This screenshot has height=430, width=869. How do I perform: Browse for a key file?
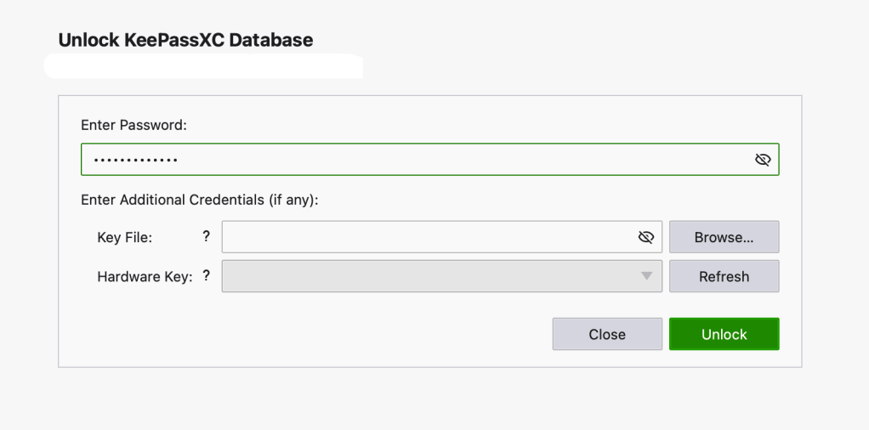724,237
